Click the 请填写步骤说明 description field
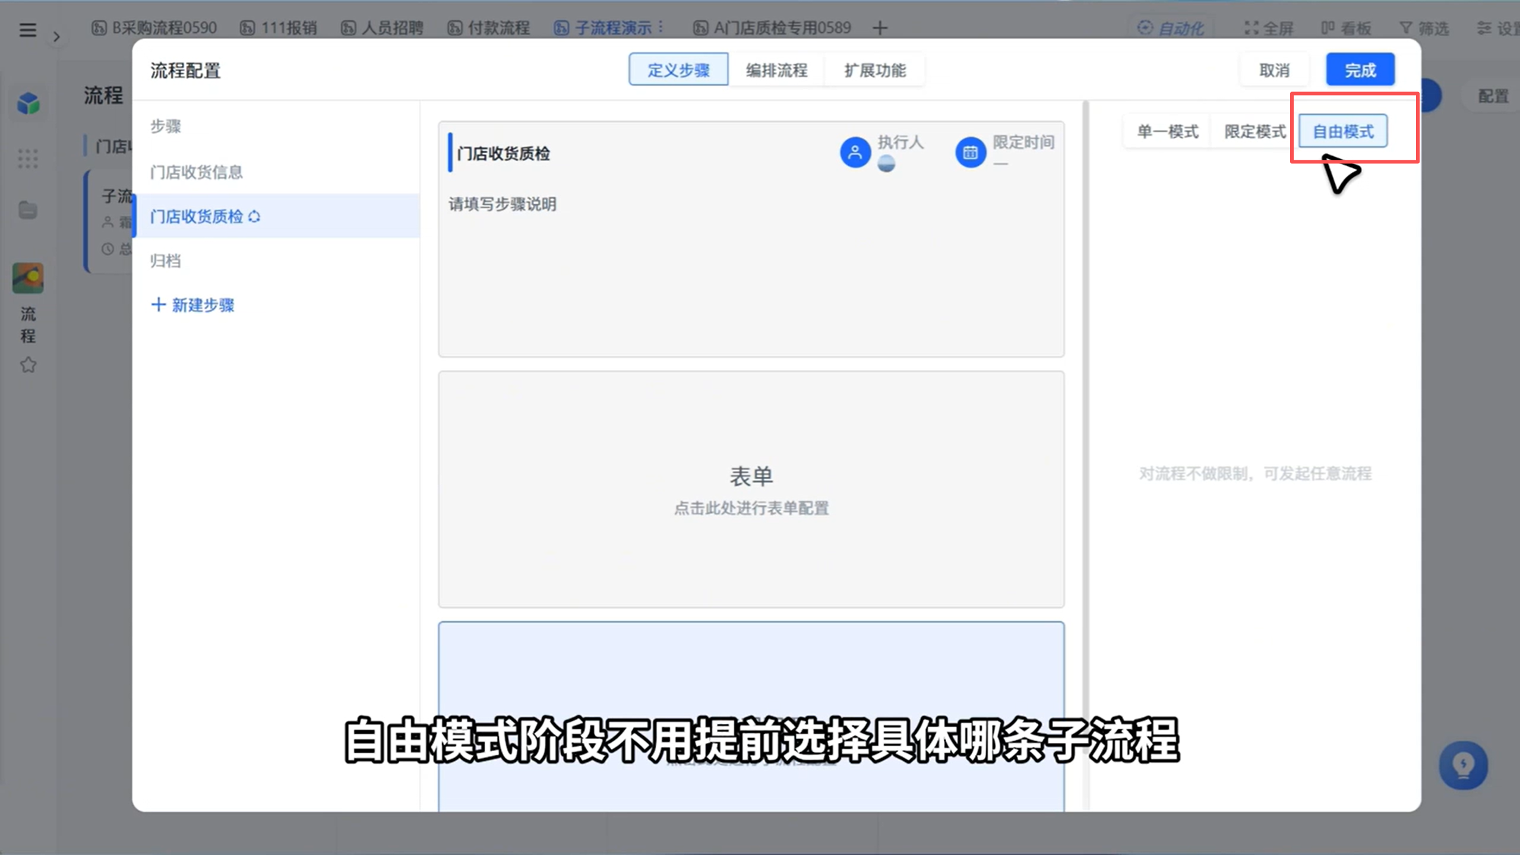 pyautogui.click(x=503, y=204)
